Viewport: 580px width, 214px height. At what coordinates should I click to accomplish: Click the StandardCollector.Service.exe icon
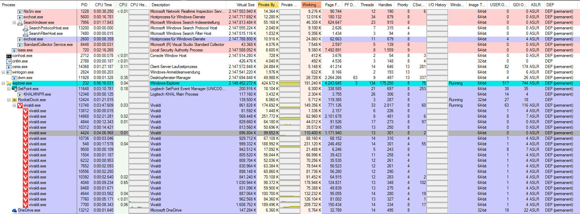click(x=20, y=45)
